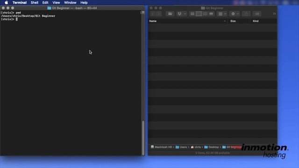Click the Terminal window scrollbar thumb
Viewport: 299px width, 168px height.
point(143,138)
